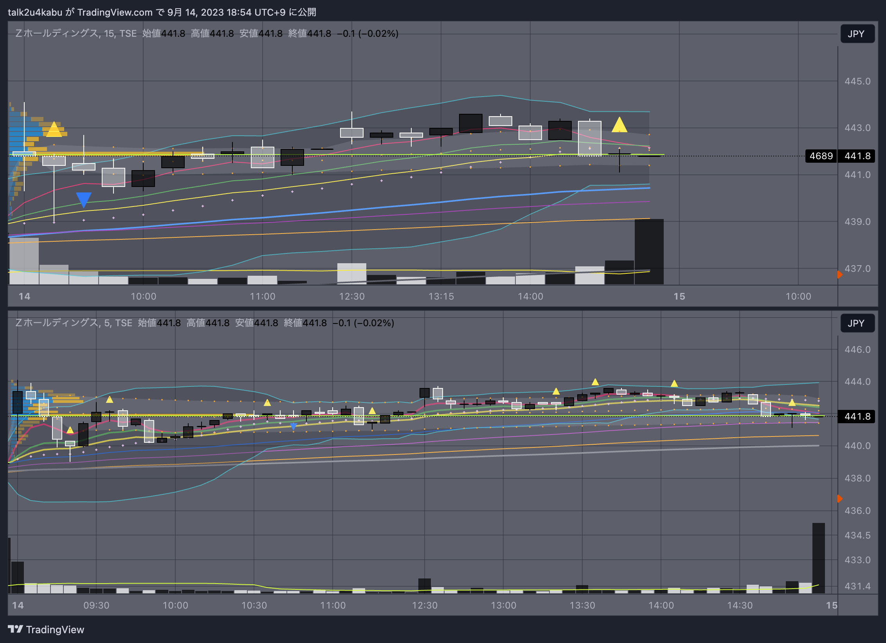Screen dimensions: 886x643
Task: Click the 終値441.8 close value in the upper chart header
Action: 310,33
